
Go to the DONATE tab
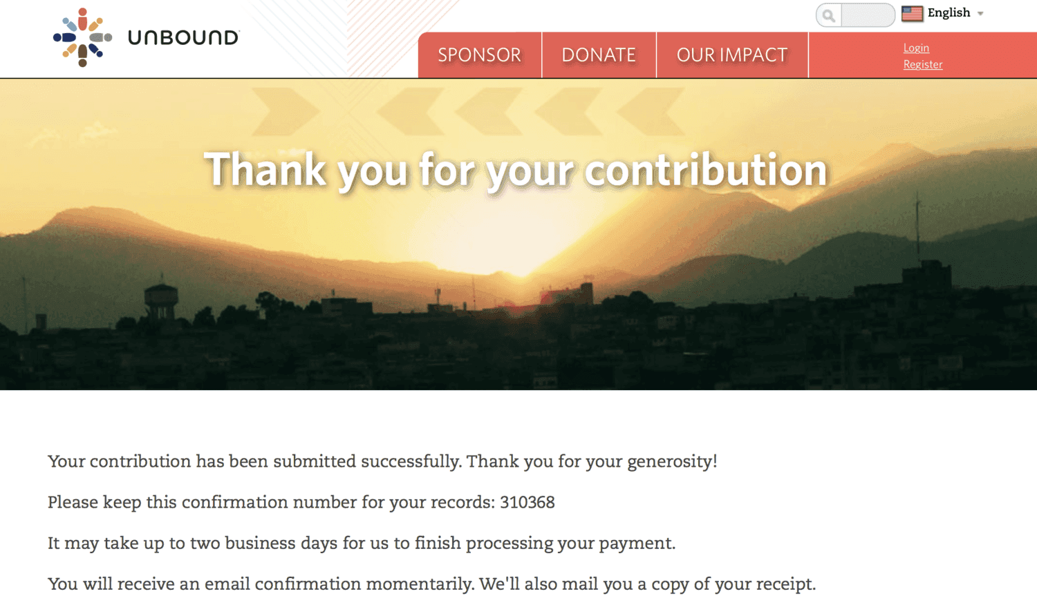click(599, 55)
